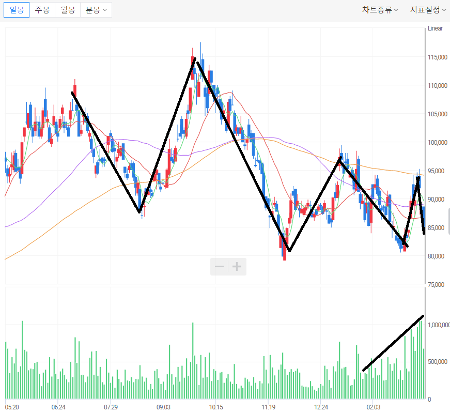Click the 09.03 date label
This screenshot has width=450, height=413.
click(163, 407)
